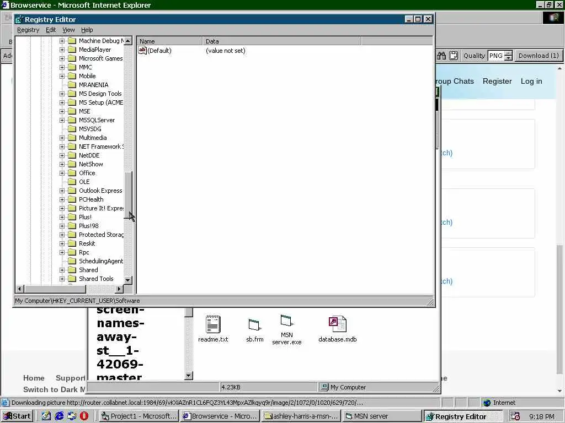
Task: Click the Reskit folder icon
Action: pyautogui.click(x=72, y=243)
